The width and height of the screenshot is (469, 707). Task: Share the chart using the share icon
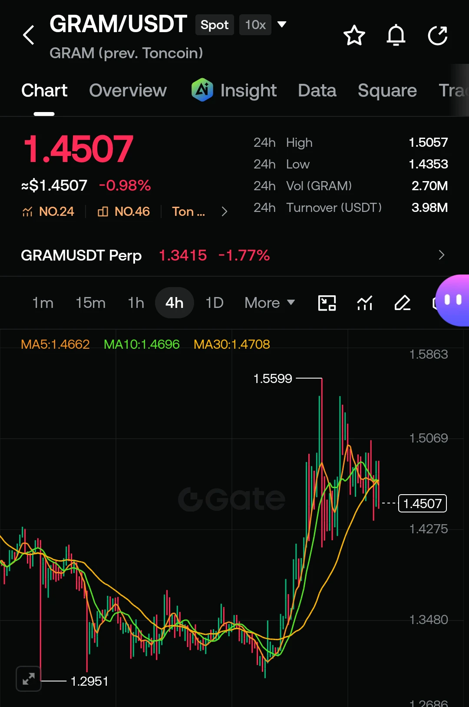coord(437,35)
